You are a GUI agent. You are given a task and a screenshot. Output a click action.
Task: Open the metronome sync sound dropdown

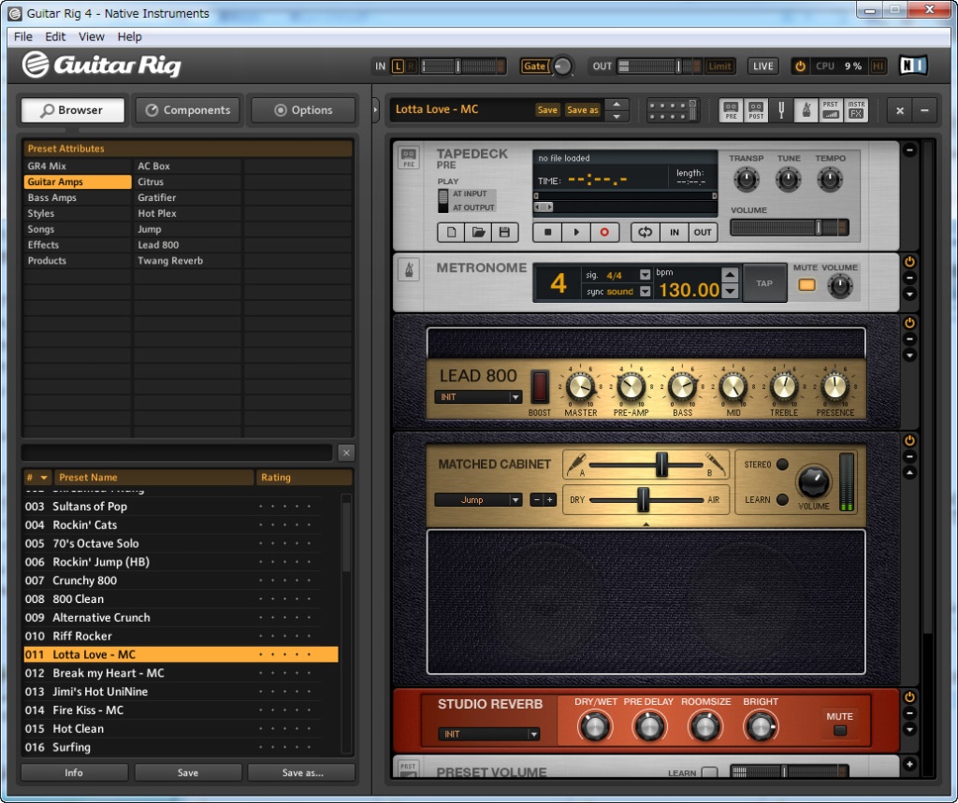pyautogui.click(x=645, y=292)
